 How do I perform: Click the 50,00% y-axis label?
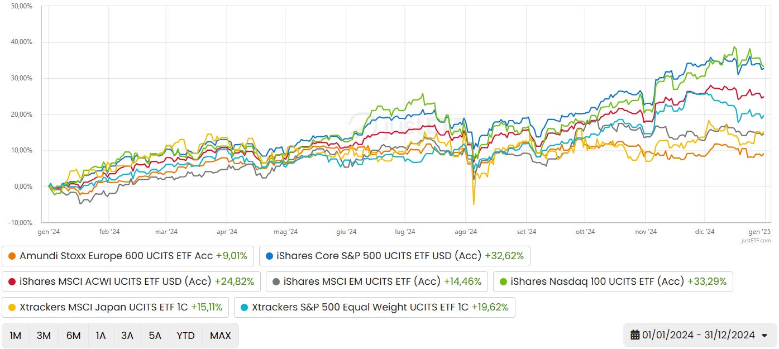(22, 6)
